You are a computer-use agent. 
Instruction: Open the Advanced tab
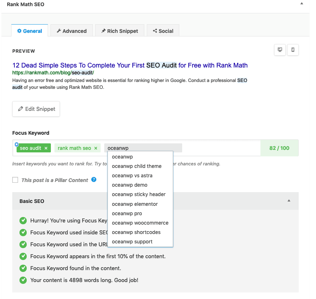pos(71,31)
